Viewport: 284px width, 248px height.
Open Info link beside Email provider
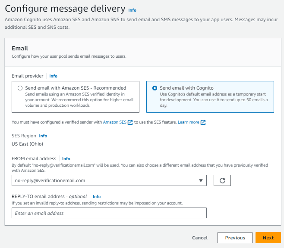click(53, 76)
